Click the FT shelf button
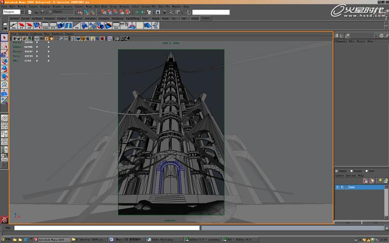The image size is (389, 243). [22, 25]
